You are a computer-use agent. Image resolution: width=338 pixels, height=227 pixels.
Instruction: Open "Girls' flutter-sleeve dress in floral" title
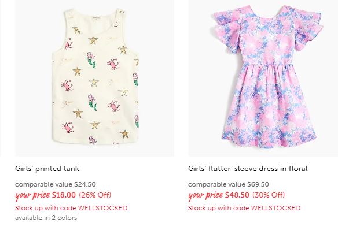(x=248, y=169)
